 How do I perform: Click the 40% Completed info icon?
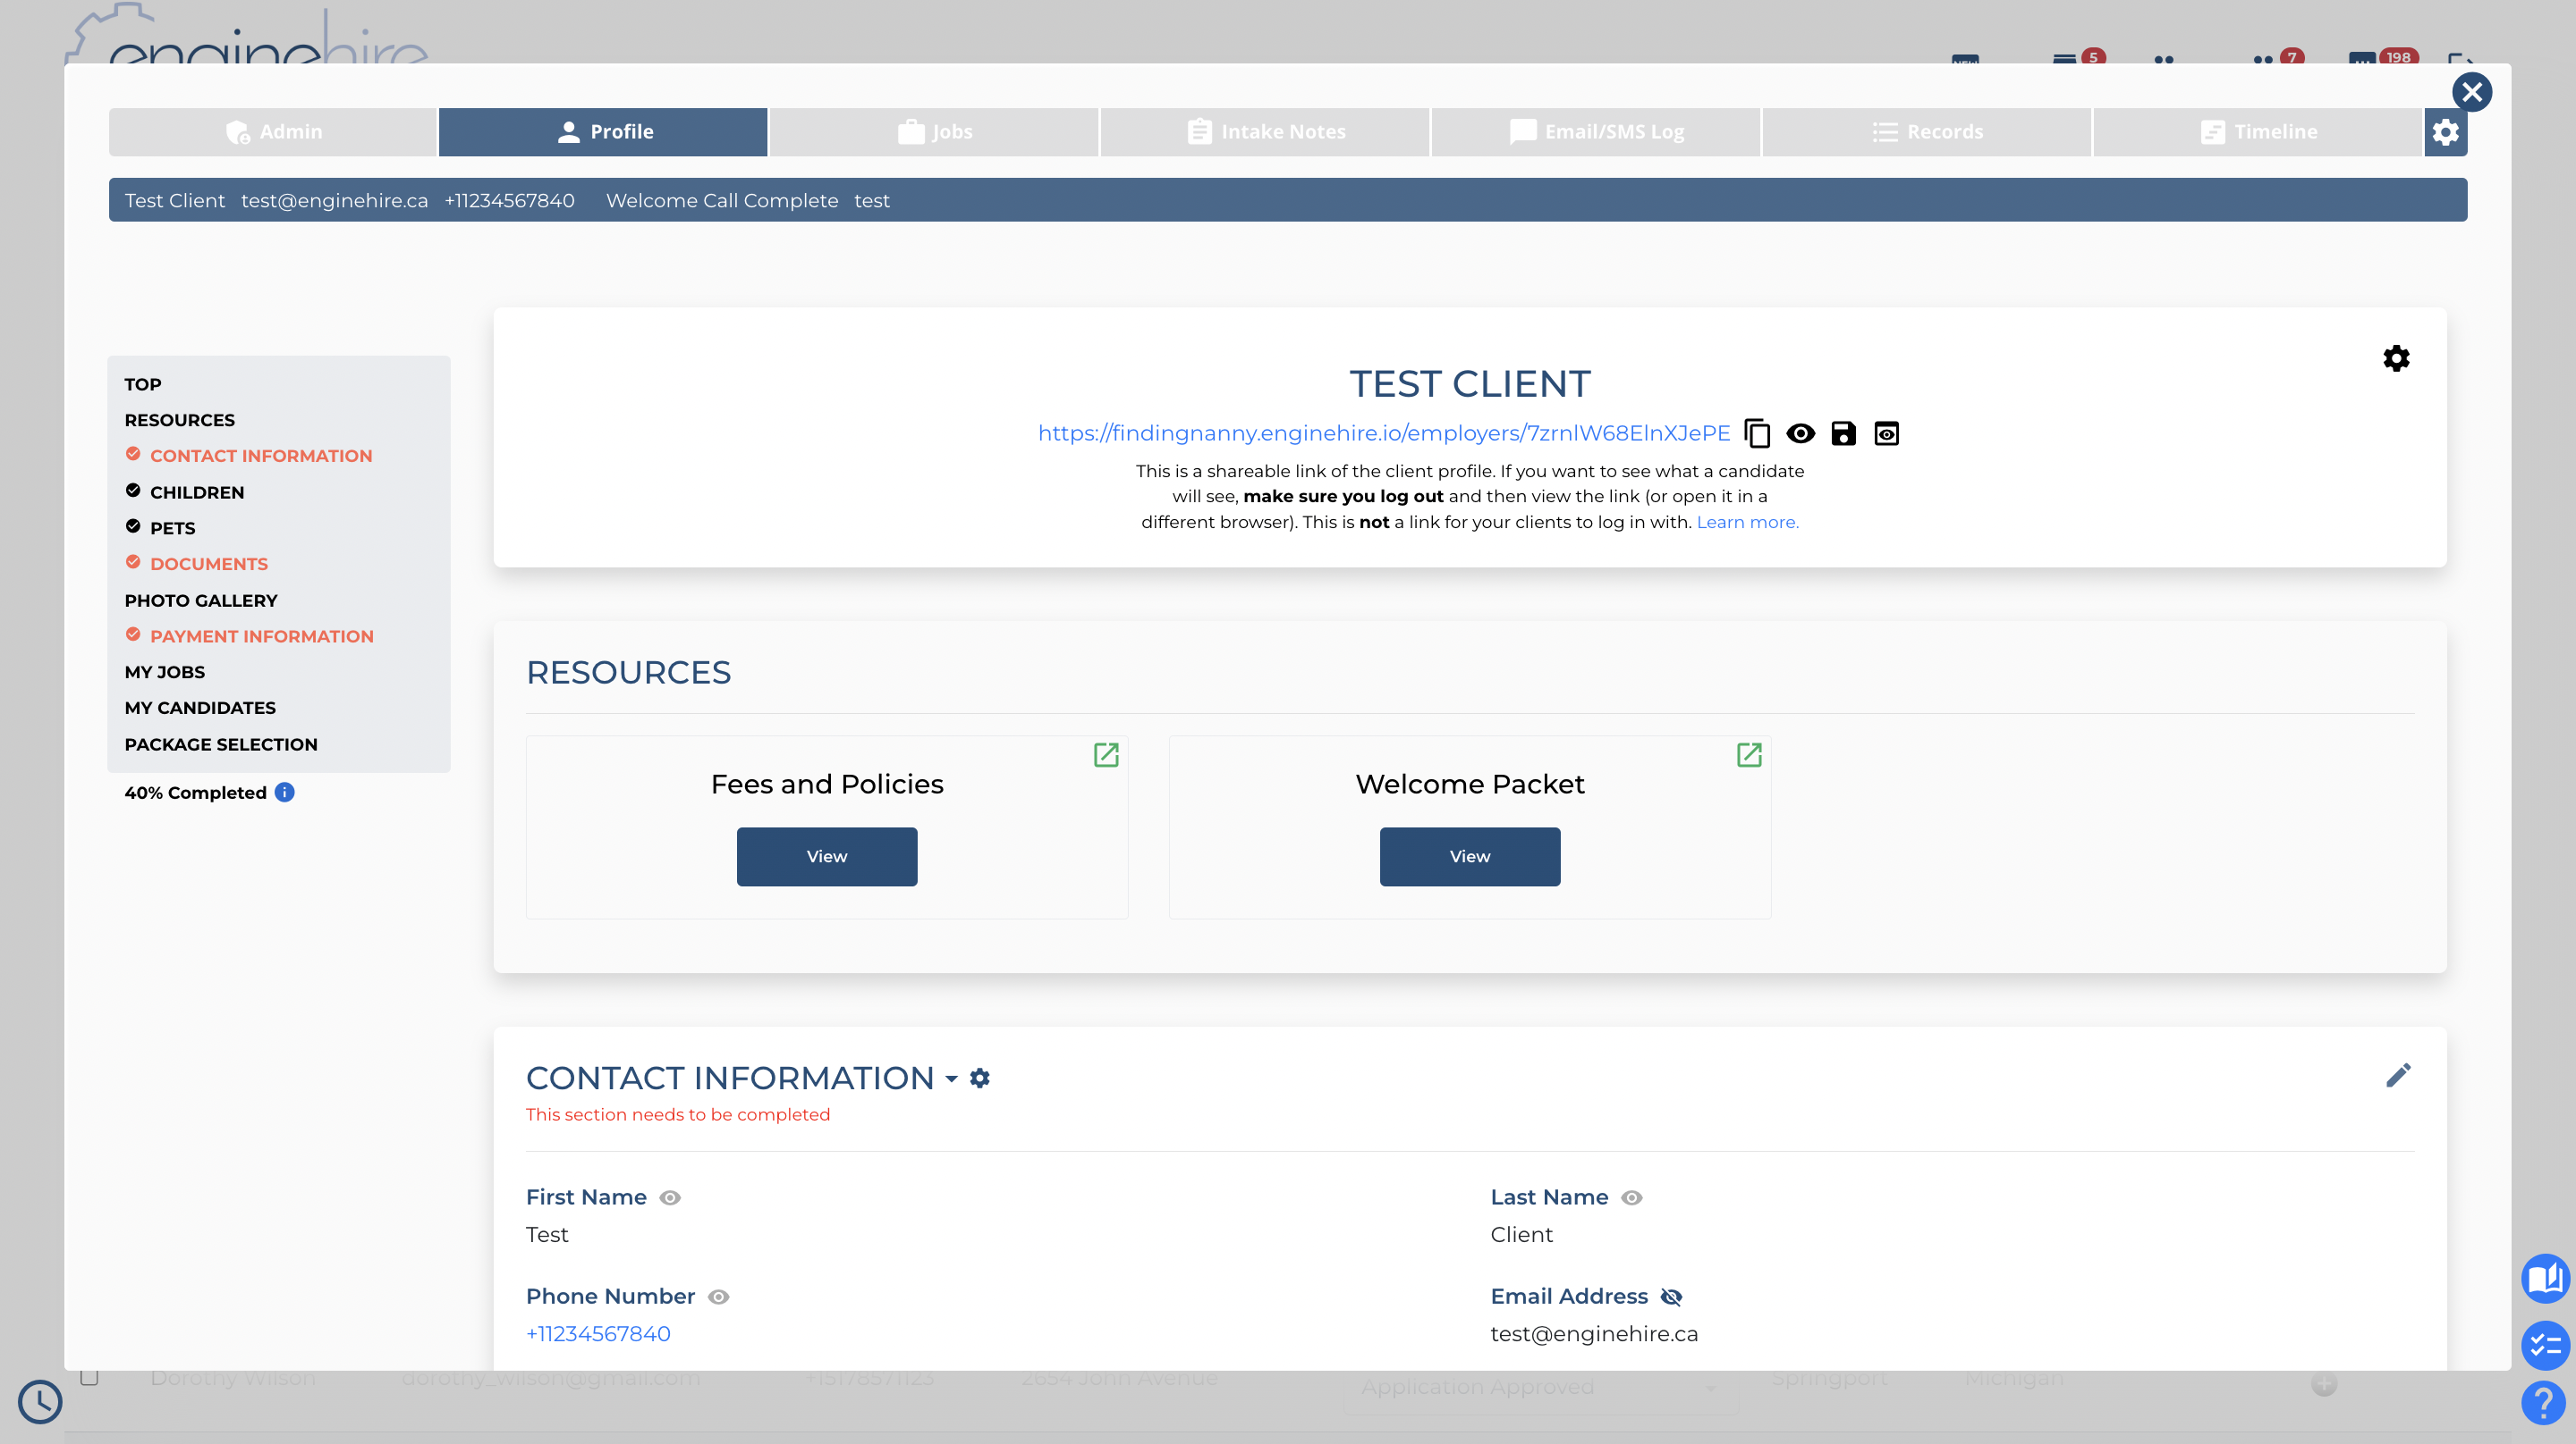[285, 793]
